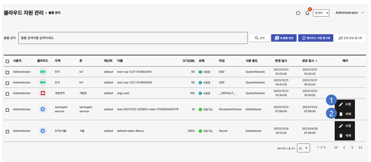Go to the previous page arrow

coord(344,148)
